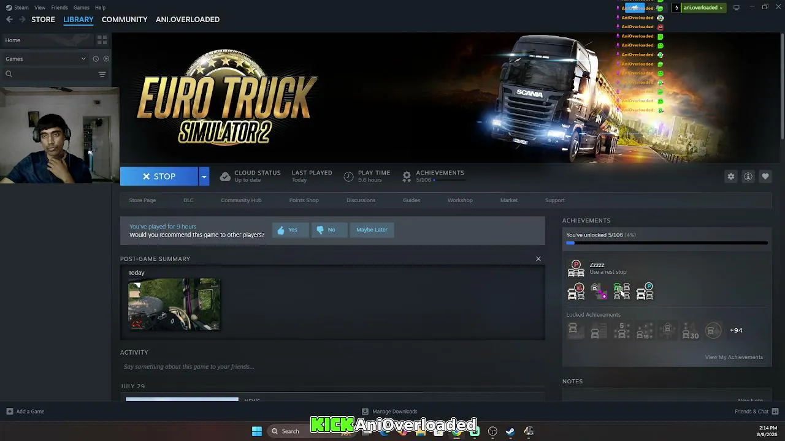The height and width of the screenshot is (441, 785).
Task: Stop the running game
Action: click(x=159, y=176)
